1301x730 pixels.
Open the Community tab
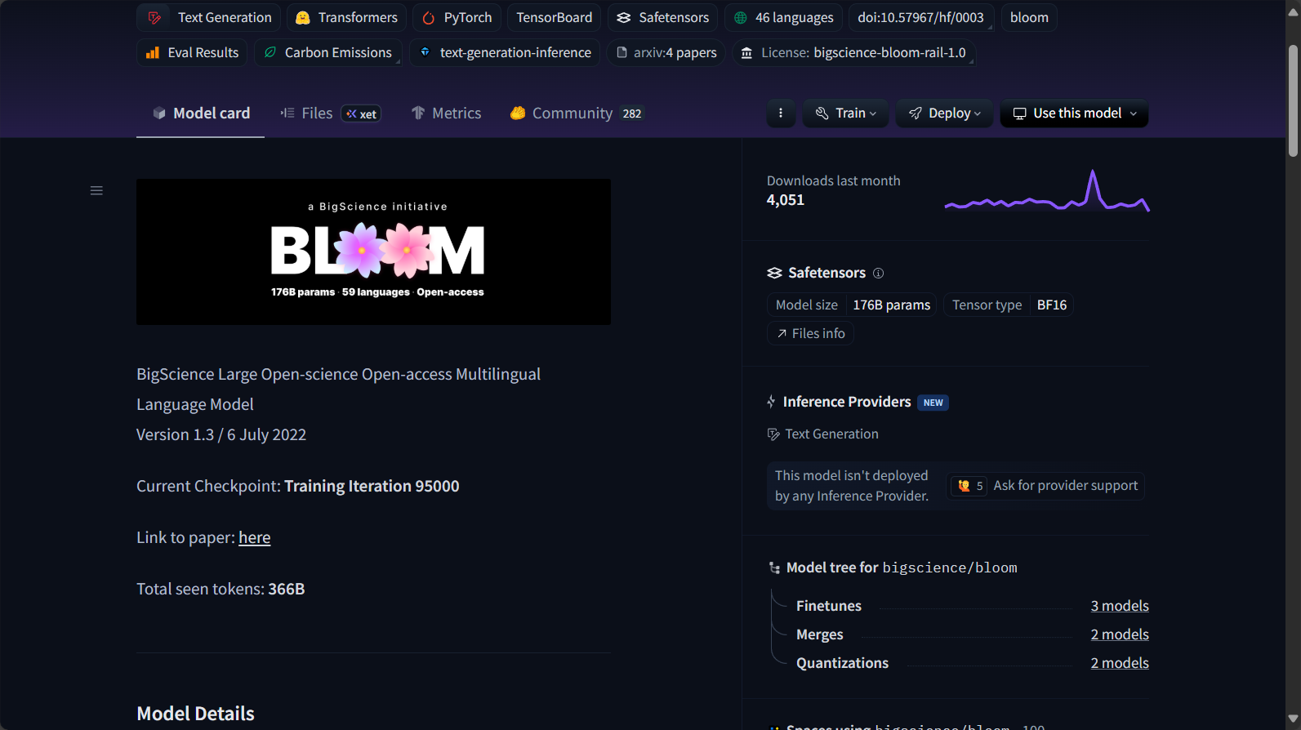click(577, 113)
